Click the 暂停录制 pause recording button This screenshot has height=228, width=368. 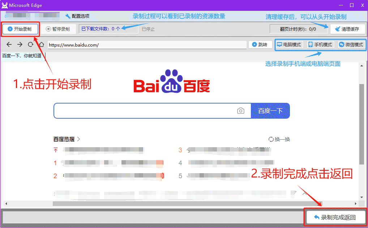point(58,29)
